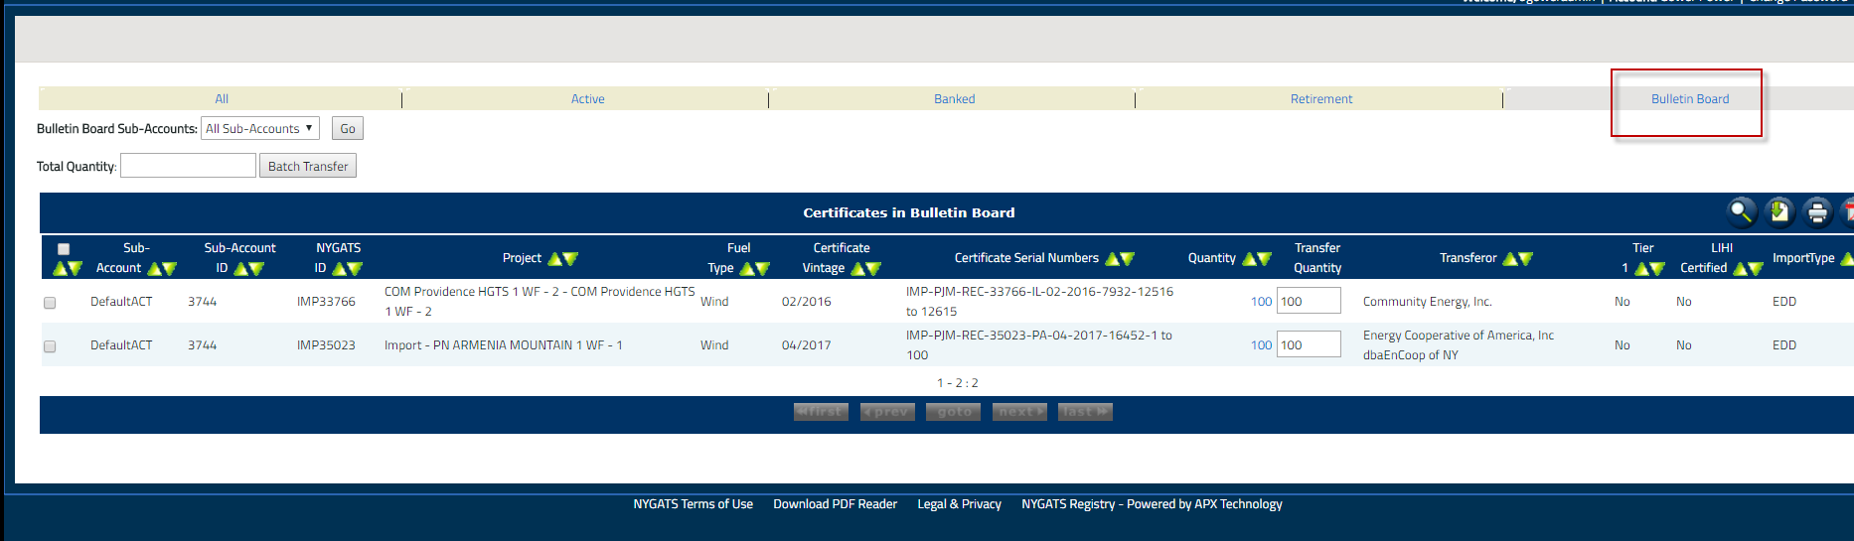Image resolution: width=1854 pixels, height=541 pixels.
Task: Click the magnifying glass search icon
Action: [1740, 211]
